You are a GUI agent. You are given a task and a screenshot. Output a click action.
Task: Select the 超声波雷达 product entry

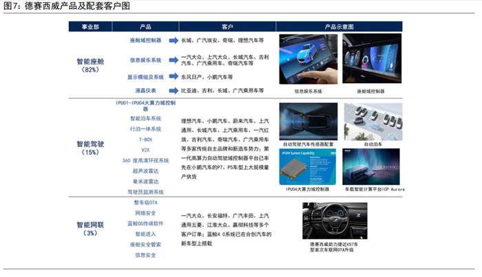pyautogui.click(x=145, y=171)
